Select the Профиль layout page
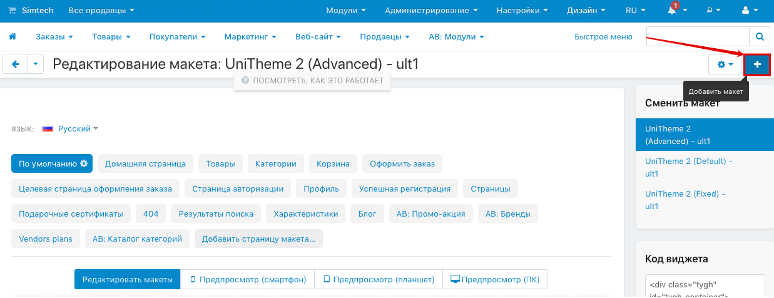Image resolution: width=774 pixels, height=298 pixels. click(x=321, y=188)
